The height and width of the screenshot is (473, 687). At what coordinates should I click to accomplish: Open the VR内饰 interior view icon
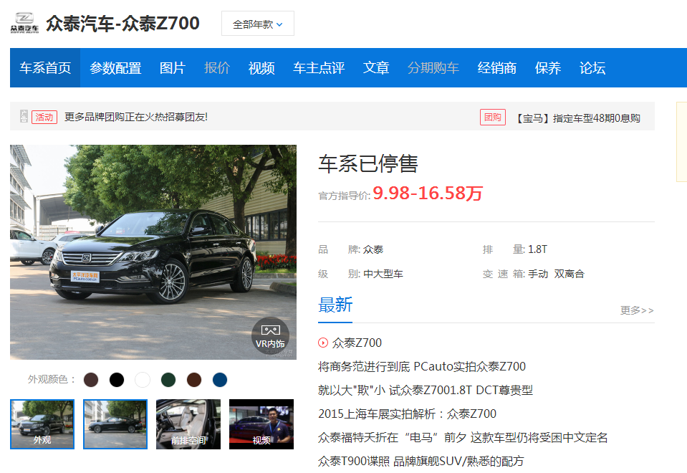(270, 336)
